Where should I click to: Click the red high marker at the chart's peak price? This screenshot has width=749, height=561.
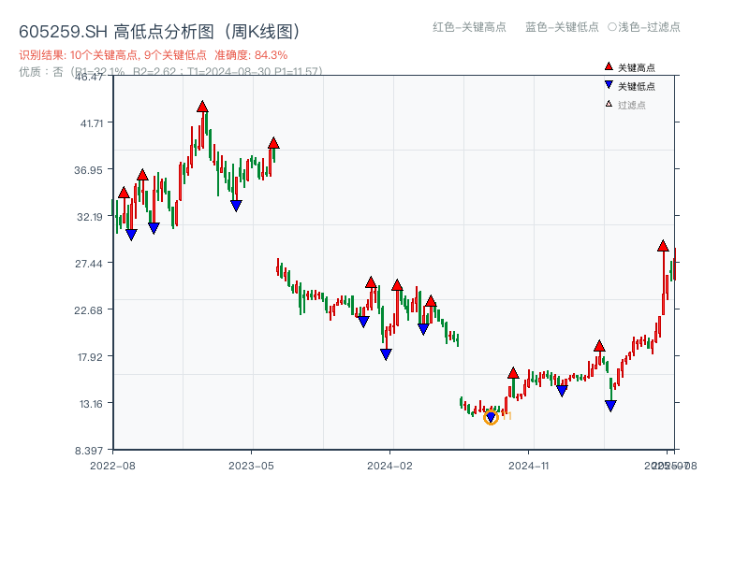click(202, 107)
